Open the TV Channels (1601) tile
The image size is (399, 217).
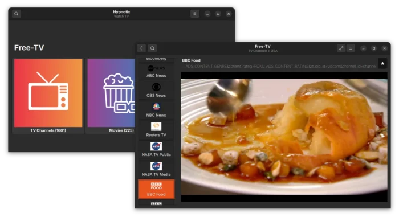48,96
